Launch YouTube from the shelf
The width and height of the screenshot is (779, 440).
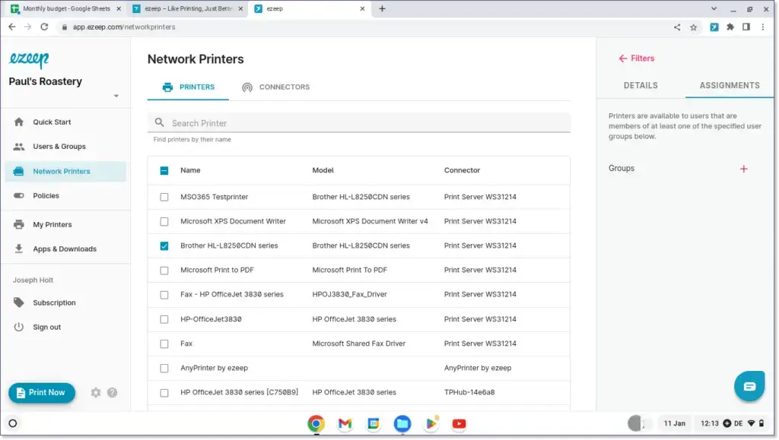tap(459, 423)
